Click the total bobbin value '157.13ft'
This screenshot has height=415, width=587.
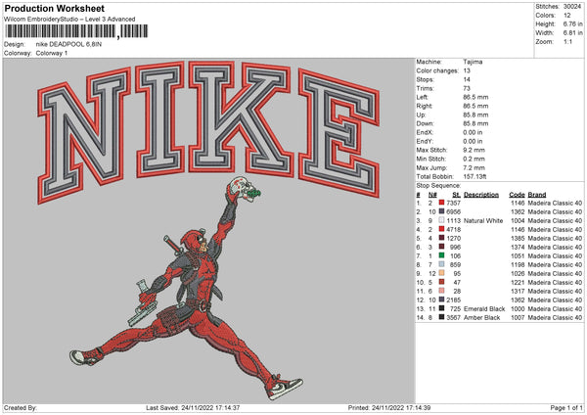[474, 176]
